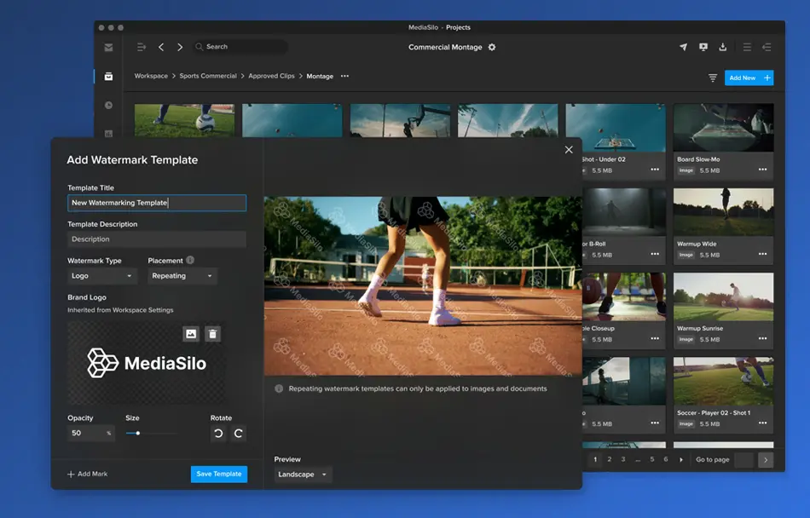This screenshot has height=518, width=810.
Task: Select the clock icon in the left sidebar
Action: [x=108, y=105]
